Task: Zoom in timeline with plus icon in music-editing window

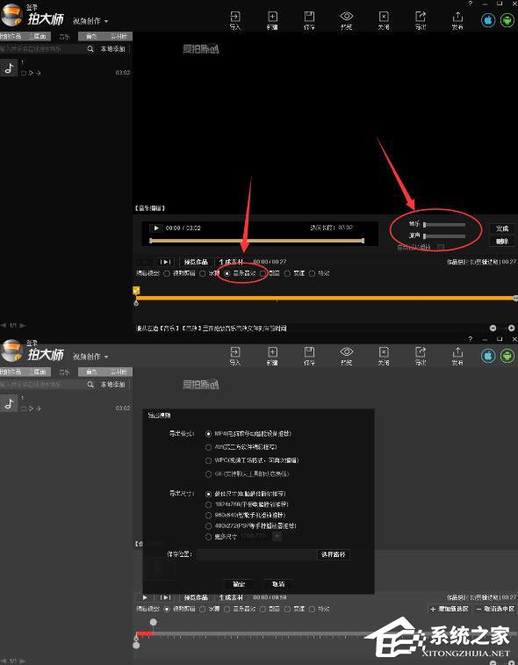Action: [x=511, y=328]
